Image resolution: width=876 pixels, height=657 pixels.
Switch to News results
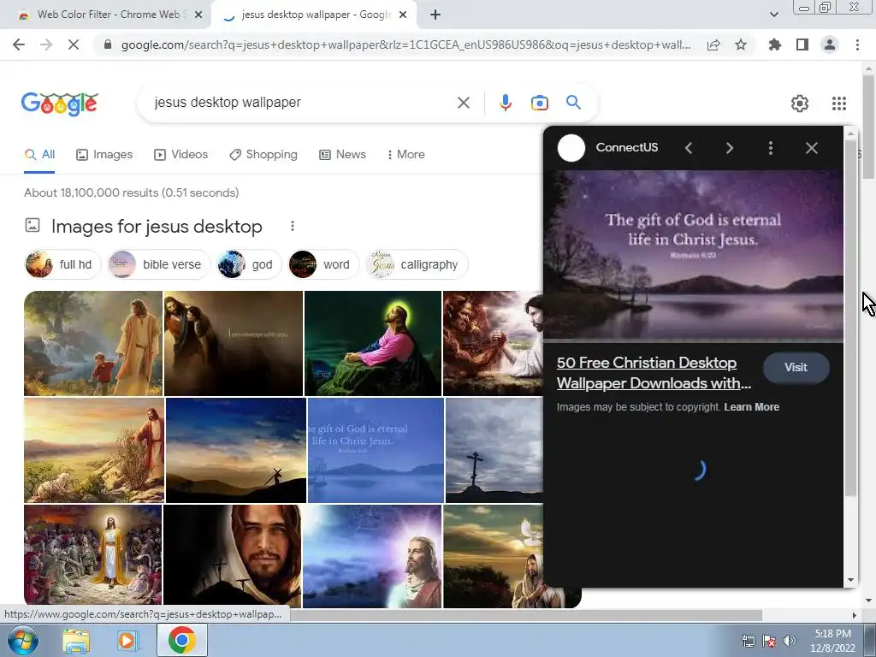tap(342, 154)
